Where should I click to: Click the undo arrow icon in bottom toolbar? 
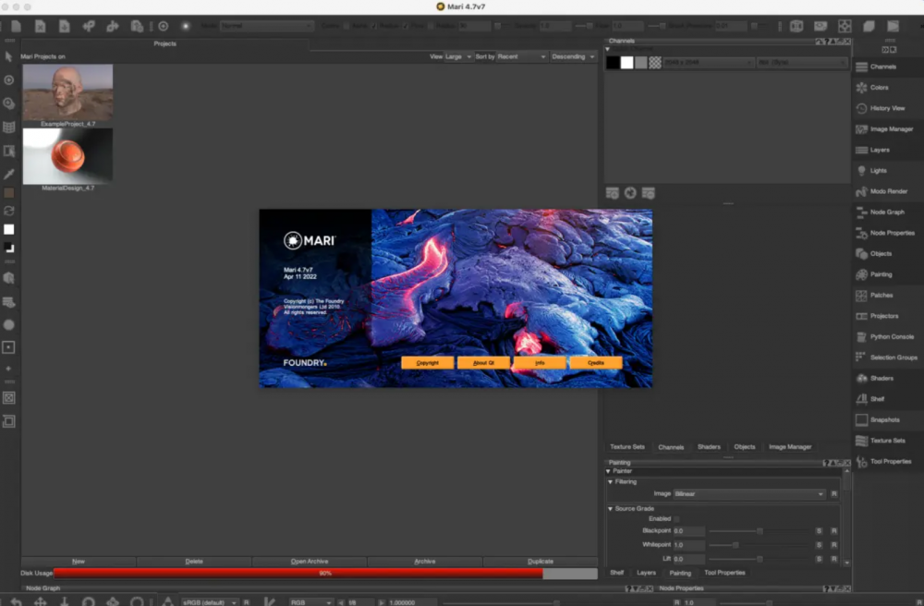pyautogui.click(x=17, y=601)
